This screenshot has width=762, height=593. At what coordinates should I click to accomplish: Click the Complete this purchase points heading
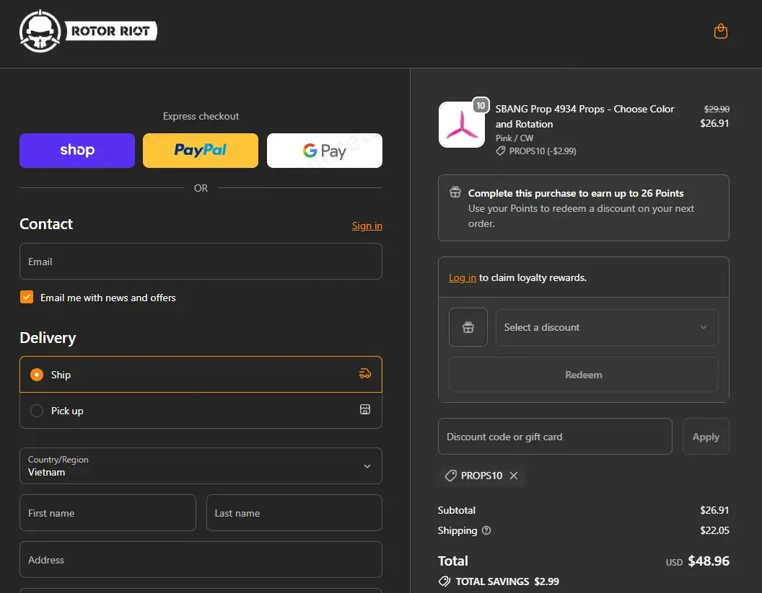pos(576,193)
